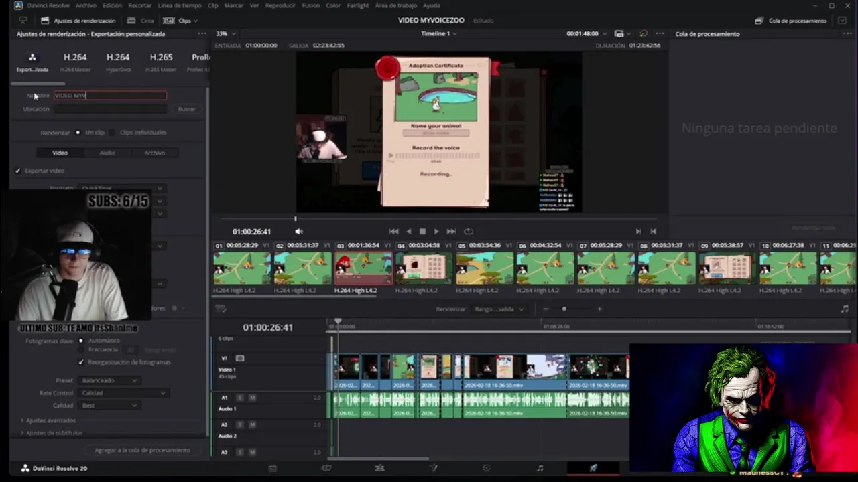
Task: Open the Fusion menu
Action: pyautogui.click(x=310, y=5)
